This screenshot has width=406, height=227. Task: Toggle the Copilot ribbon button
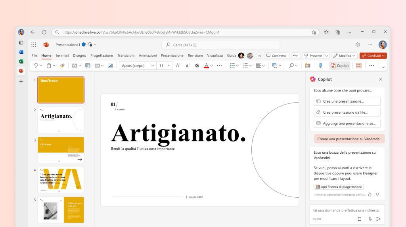340,65
